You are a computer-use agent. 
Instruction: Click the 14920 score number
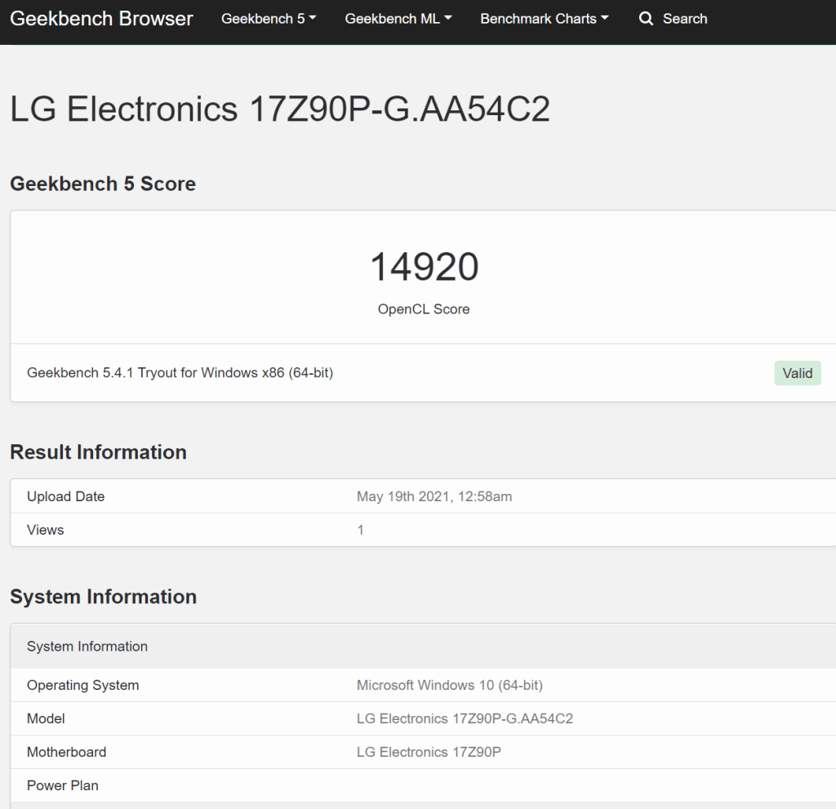coord(424,267)
